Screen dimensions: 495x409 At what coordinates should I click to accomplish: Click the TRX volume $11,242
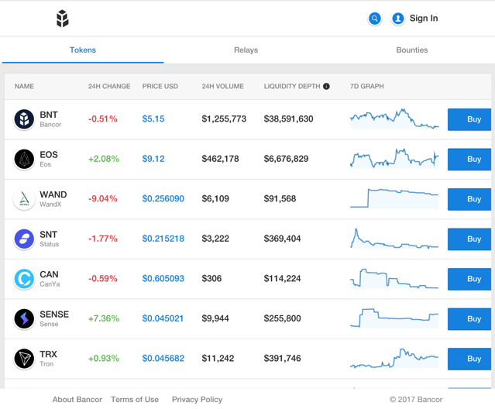tap(218, 359)
